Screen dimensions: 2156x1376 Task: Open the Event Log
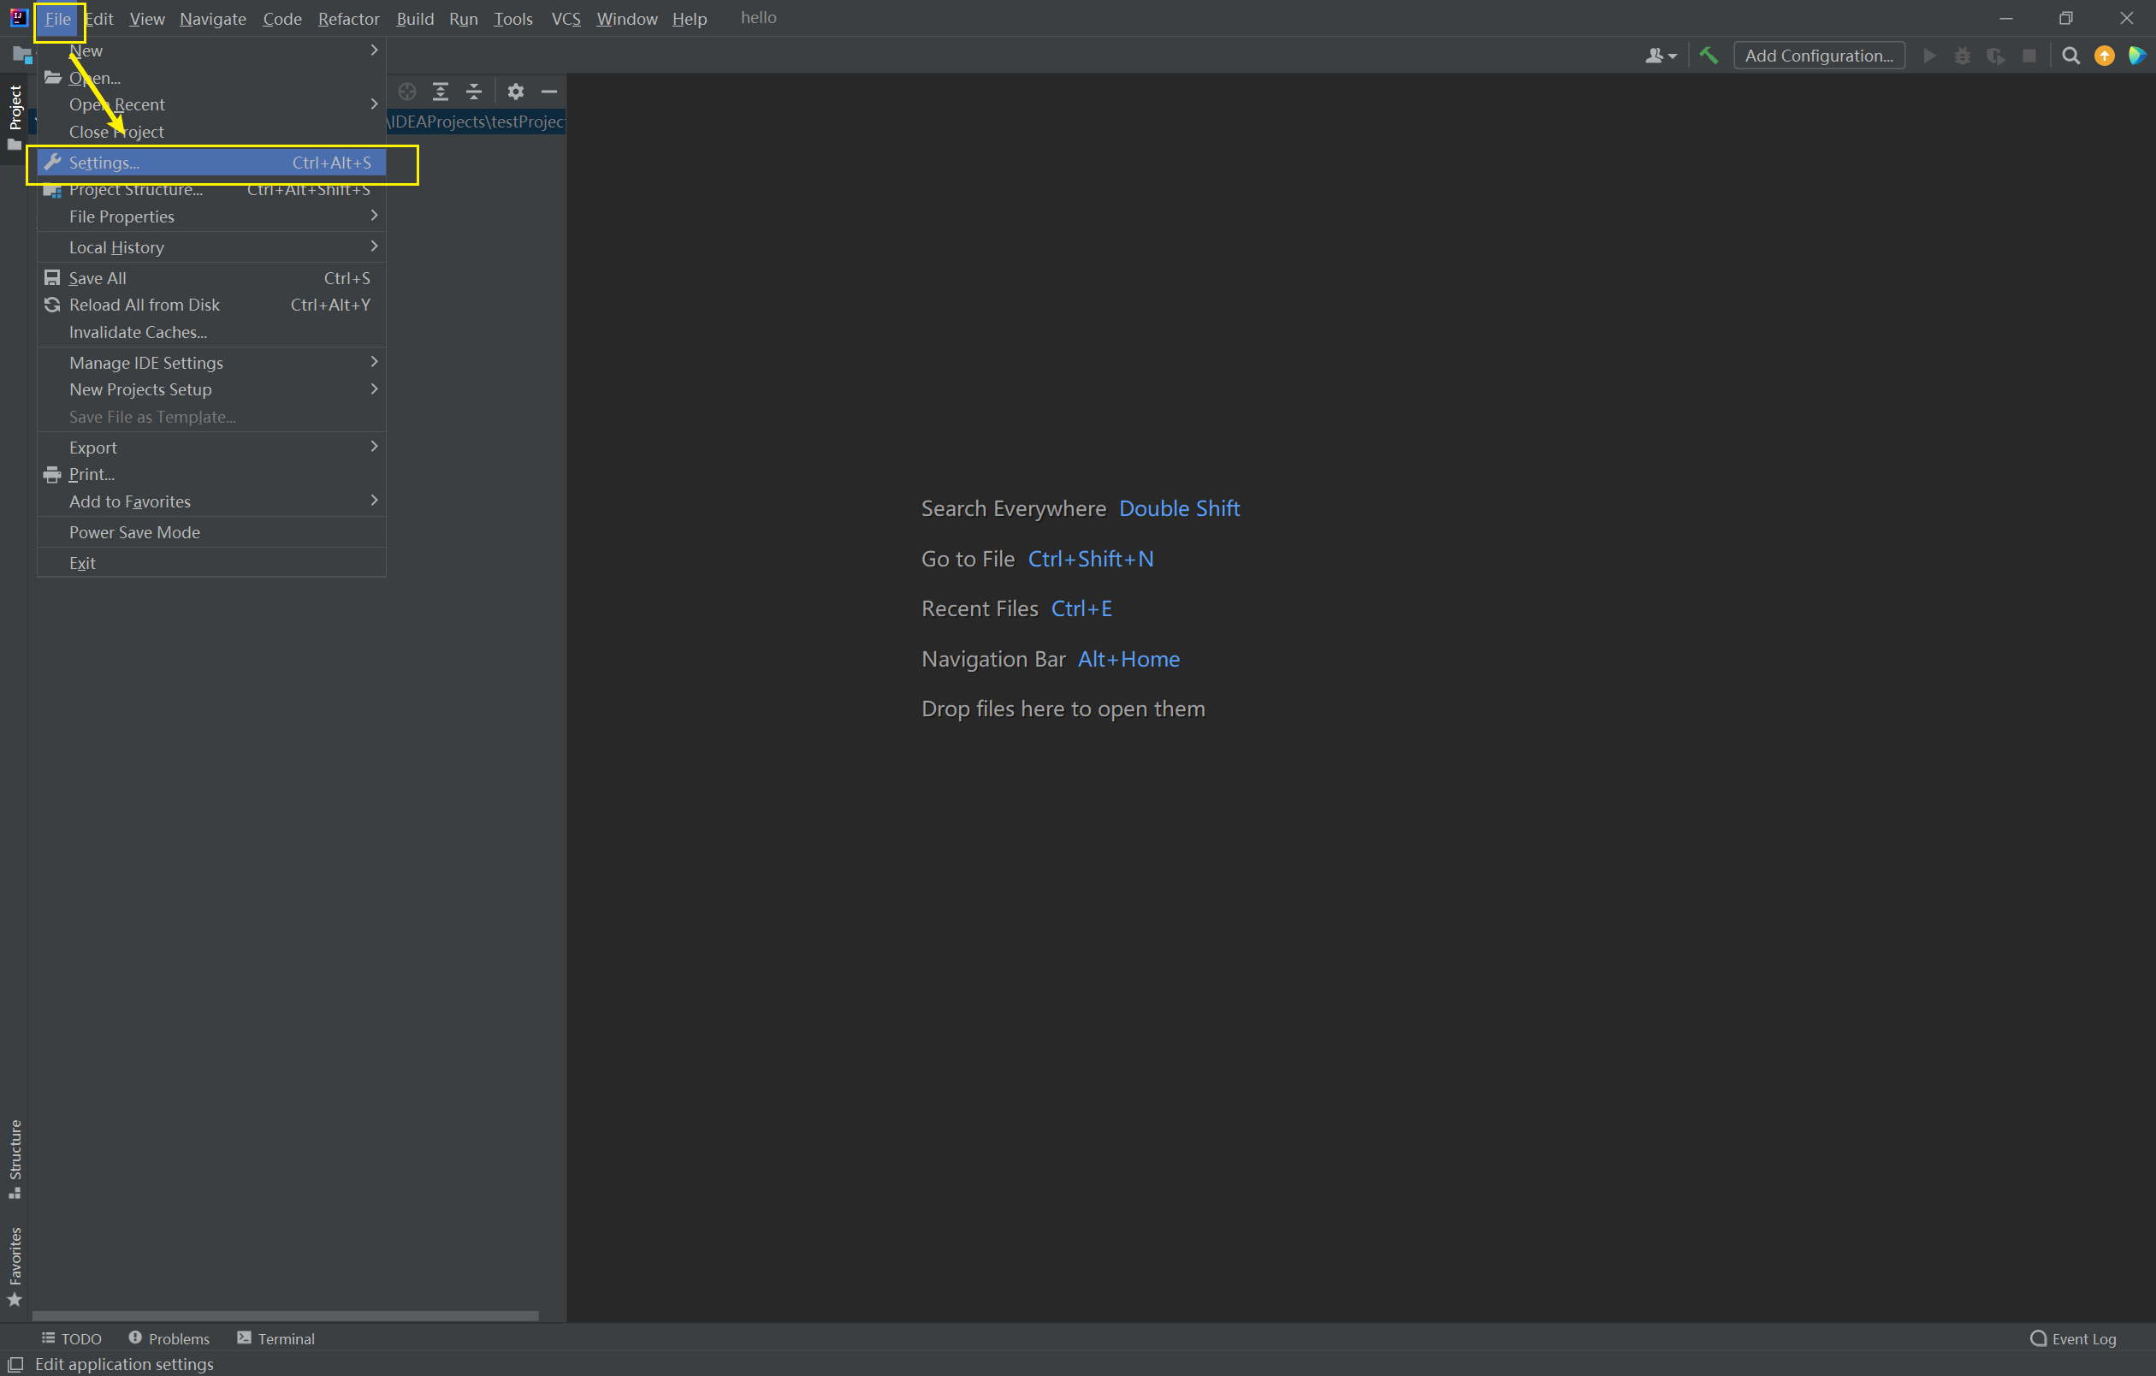2074,1338
